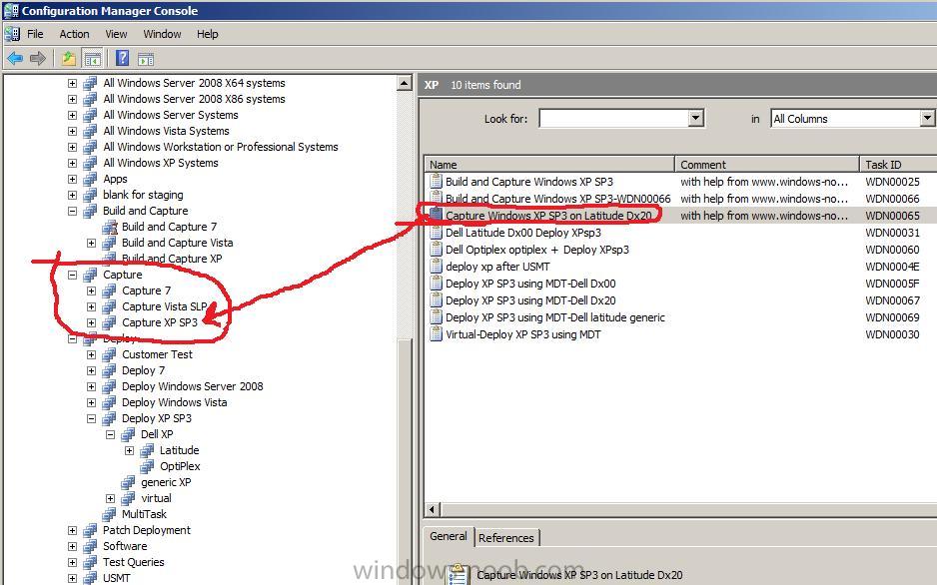
Task: Click the collection icon next to Software
Action: pyautogui.click(x=90, y=546)
